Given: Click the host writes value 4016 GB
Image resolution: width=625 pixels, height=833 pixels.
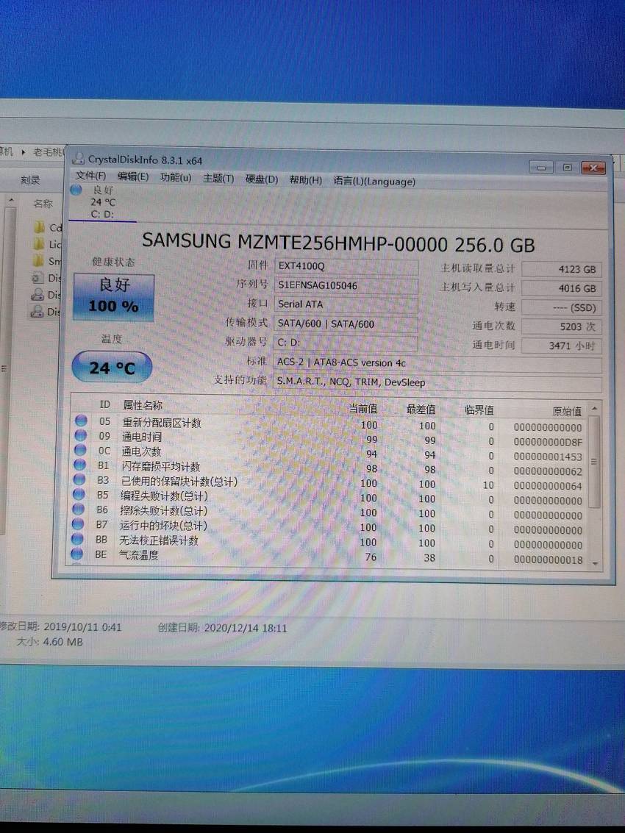Looking at the screenshot, I should 561,288.
